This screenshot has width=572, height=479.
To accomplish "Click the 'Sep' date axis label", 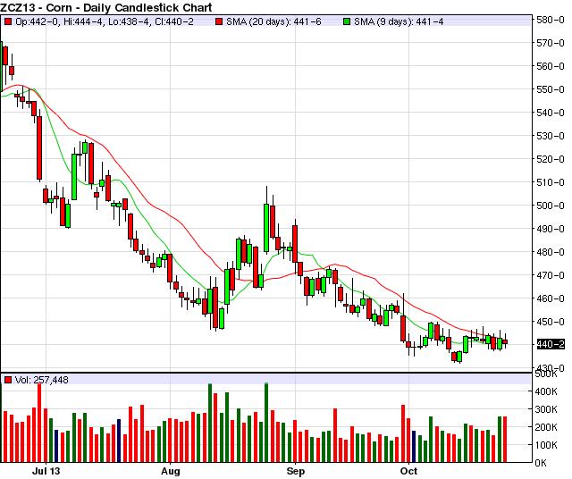I will click(x=296, y=471).
